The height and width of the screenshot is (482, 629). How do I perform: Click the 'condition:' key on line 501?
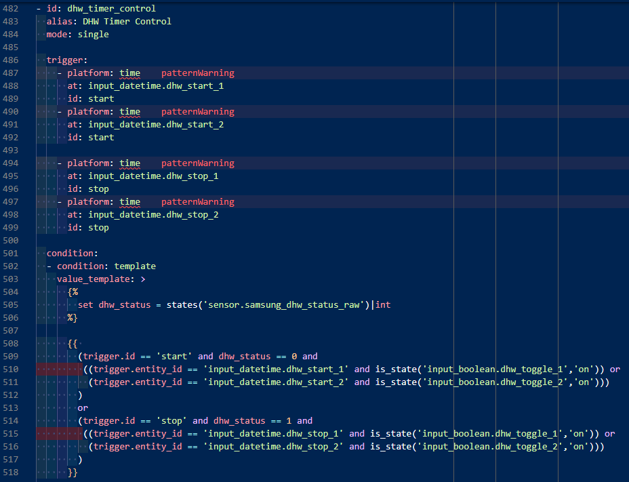click(72, 254)
